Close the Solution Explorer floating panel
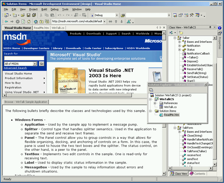The image size is (224, 183). [x=205, y=85]
